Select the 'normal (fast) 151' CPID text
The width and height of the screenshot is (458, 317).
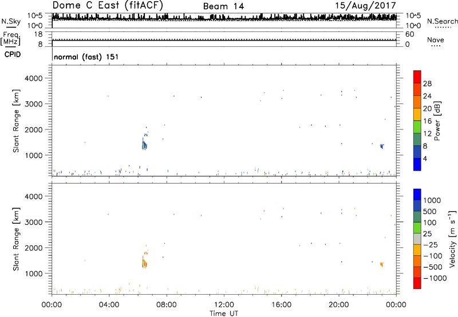tap(86, 57)
